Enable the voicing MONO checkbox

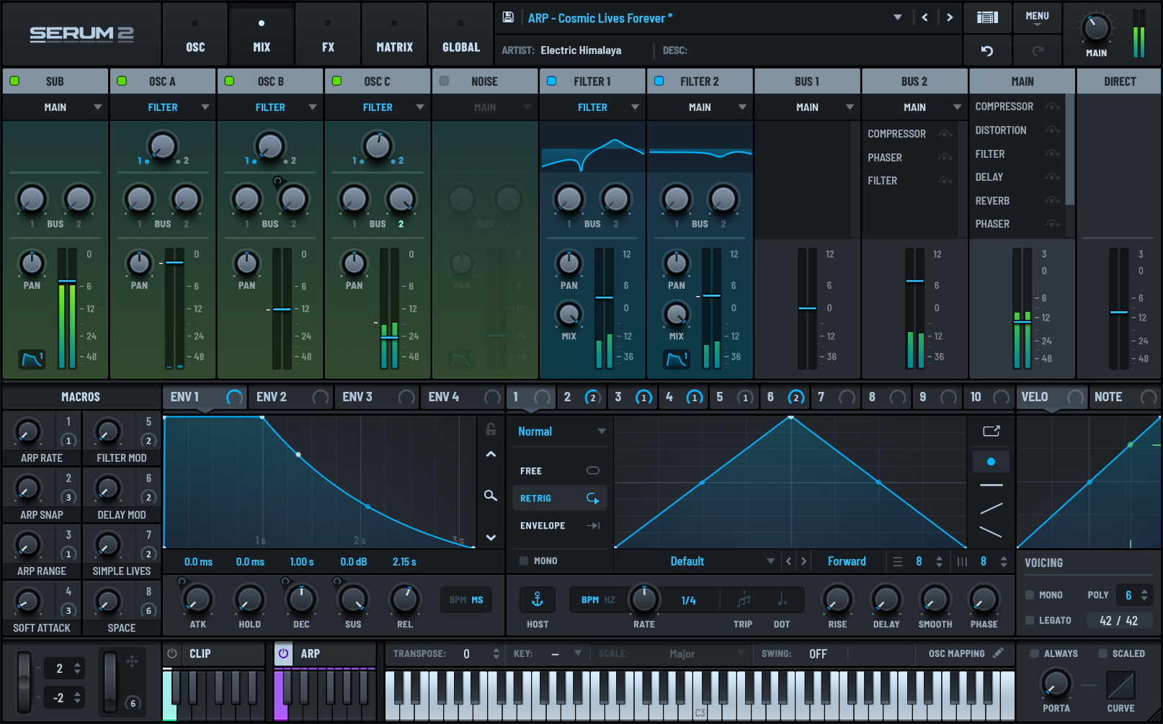(x=1030, y=595)
